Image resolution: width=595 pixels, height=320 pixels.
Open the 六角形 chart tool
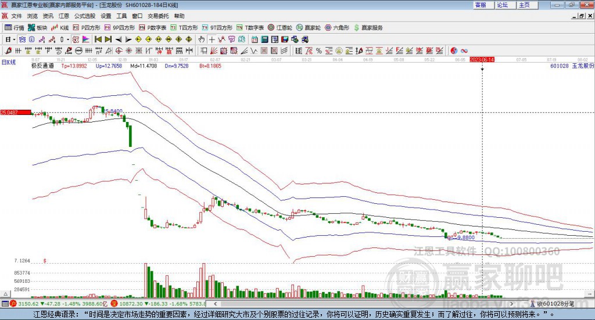click(337, 28)
